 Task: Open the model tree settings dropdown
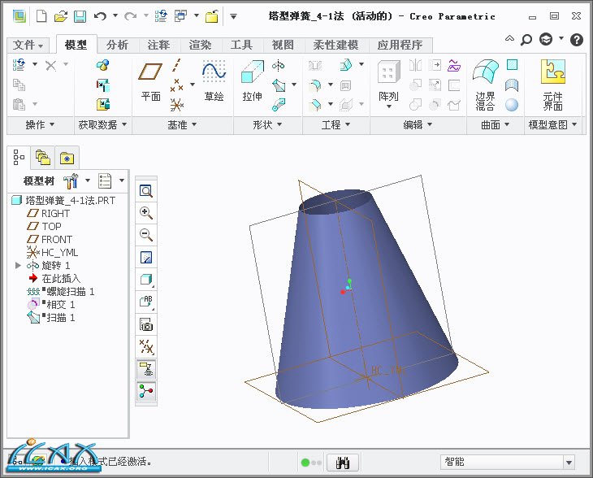pos(110,180)
